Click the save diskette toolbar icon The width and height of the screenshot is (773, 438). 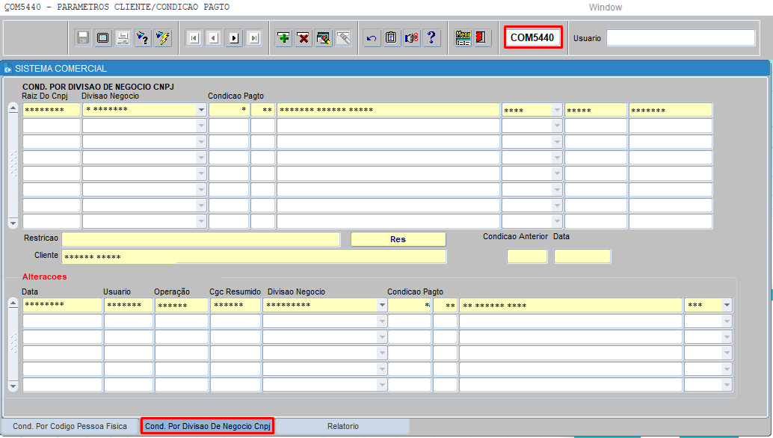point(83,38)
